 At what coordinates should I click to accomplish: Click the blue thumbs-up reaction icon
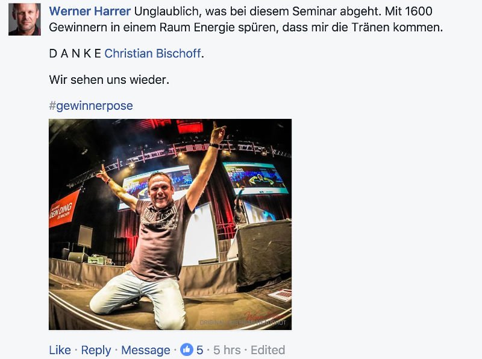click(x=186, y=350)
